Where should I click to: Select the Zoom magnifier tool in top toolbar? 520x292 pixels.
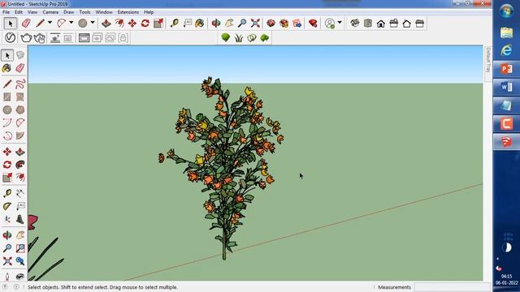tap(242, 24)
